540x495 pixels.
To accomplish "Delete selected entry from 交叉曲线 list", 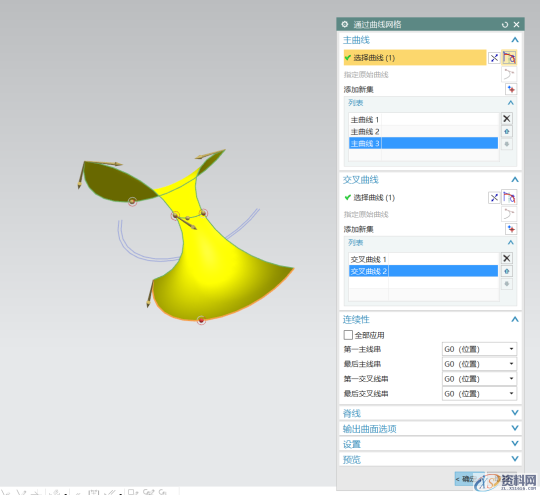I will click(506, 258).
